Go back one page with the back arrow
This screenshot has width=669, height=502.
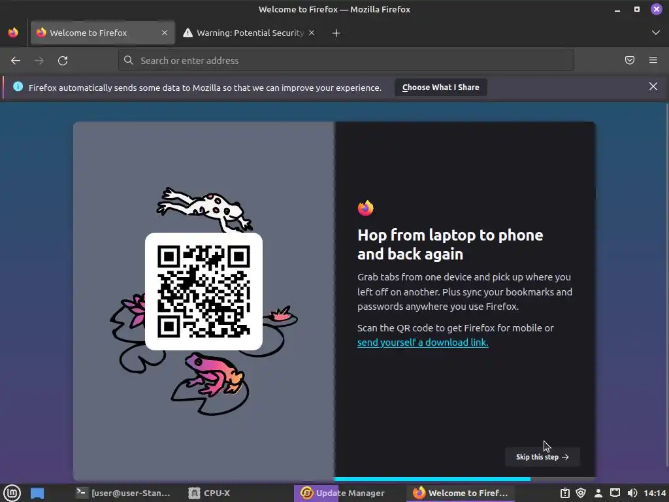[x=16, y=61]
